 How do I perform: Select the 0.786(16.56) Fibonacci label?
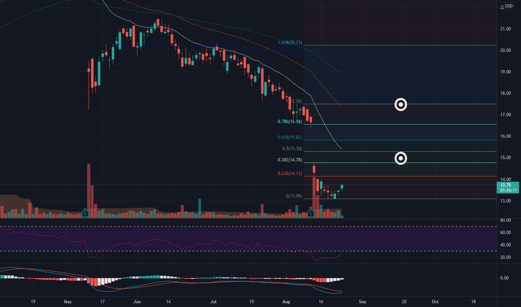tap(290, 122)
